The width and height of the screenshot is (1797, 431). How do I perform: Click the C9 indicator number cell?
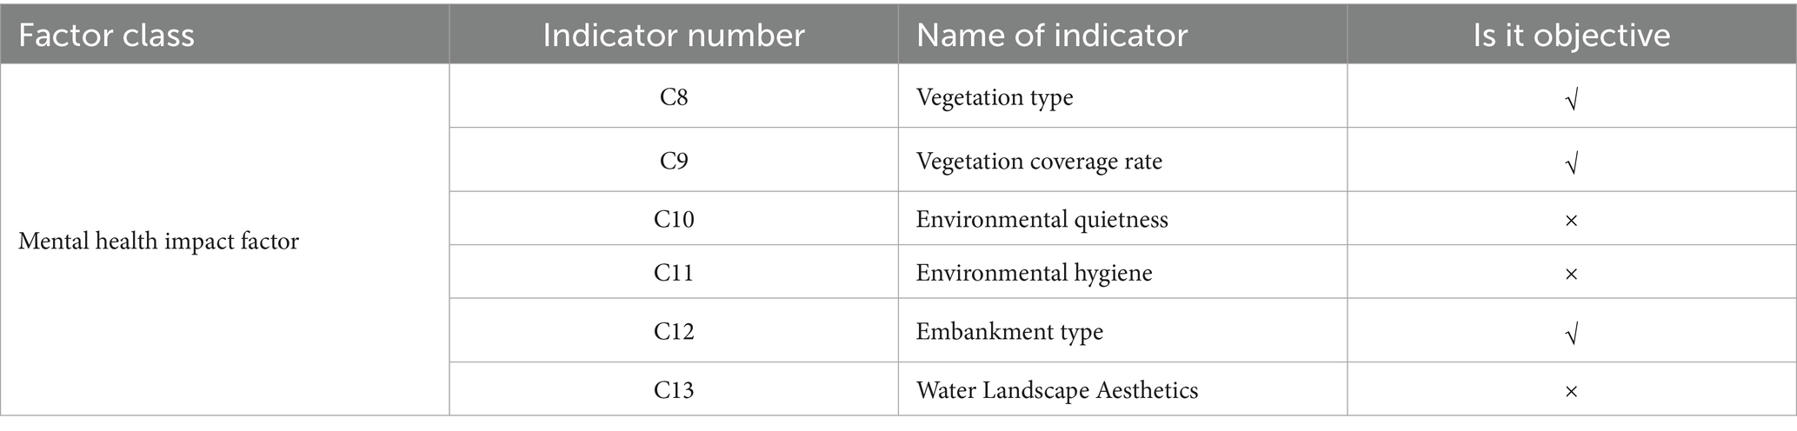coord(674,162)
